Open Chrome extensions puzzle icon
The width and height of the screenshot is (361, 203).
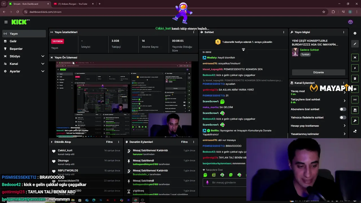[x=333, y=12]
